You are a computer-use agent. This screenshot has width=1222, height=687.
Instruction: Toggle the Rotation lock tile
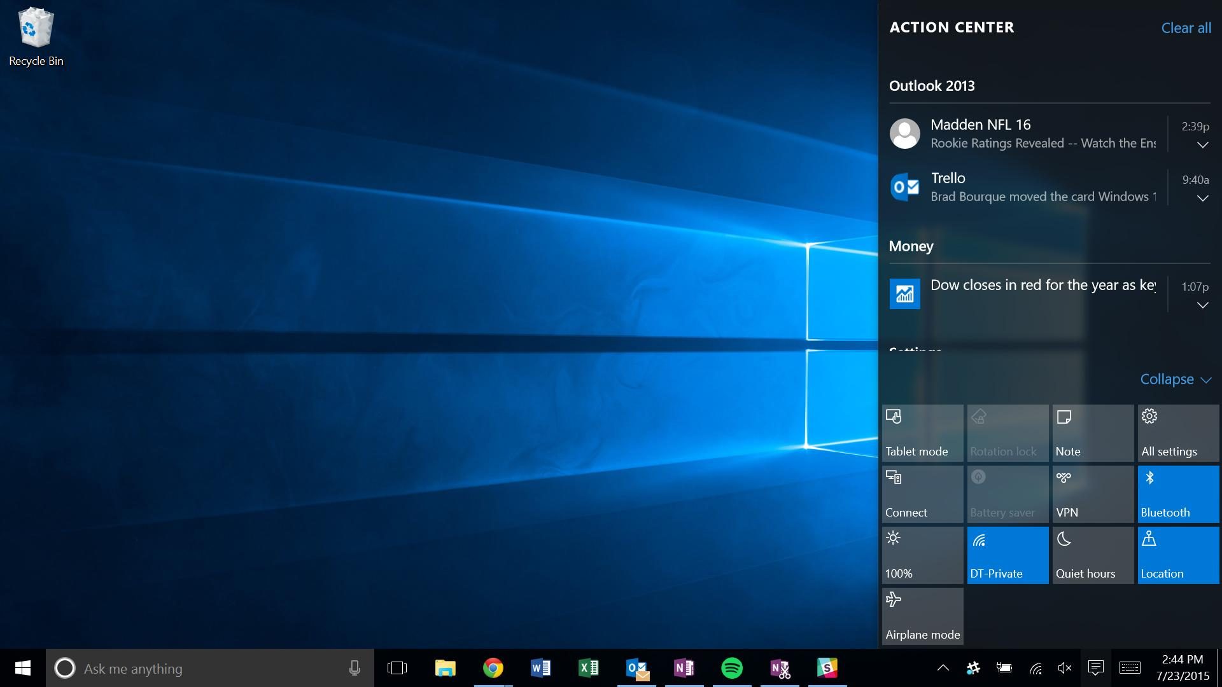pos(1008,433)
